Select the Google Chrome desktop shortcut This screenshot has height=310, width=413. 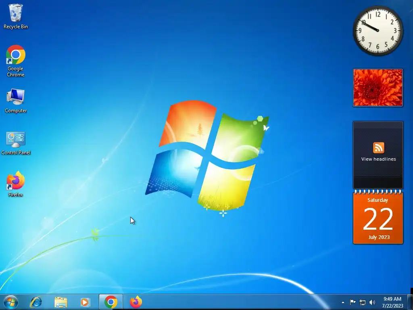tap(16, 61)
